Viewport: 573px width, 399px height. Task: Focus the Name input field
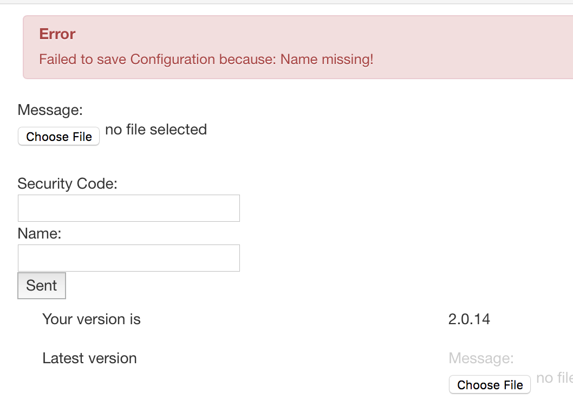pos(129,258)
